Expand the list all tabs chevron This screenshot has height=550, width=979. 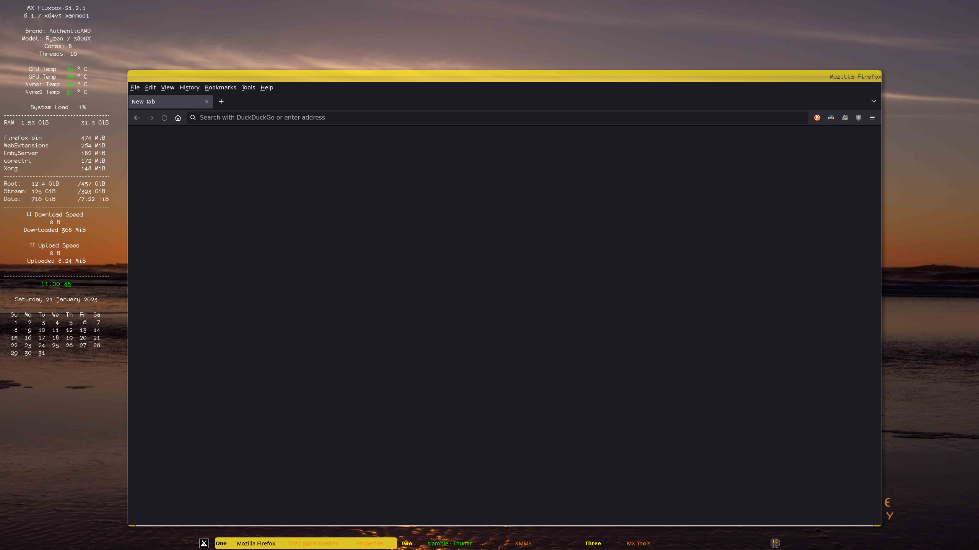click(x=874, y=101)
